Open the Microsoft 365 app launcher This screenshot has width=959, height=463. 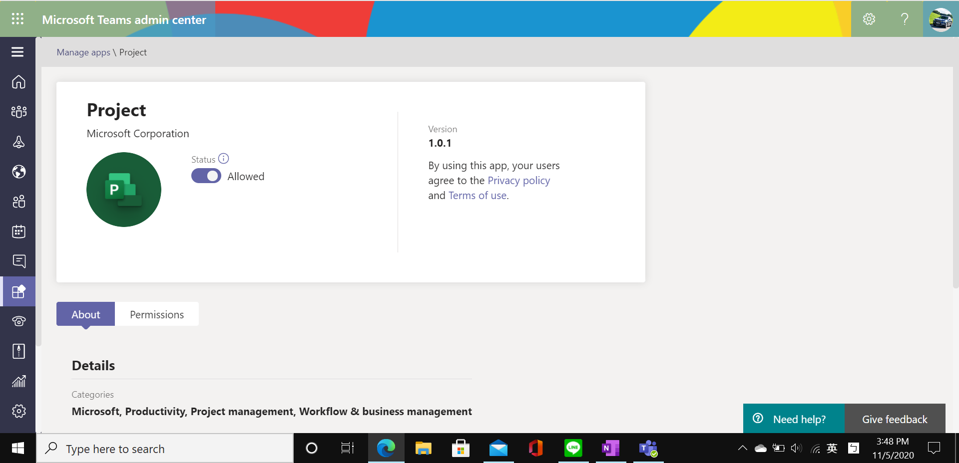(x=17, y=19)
